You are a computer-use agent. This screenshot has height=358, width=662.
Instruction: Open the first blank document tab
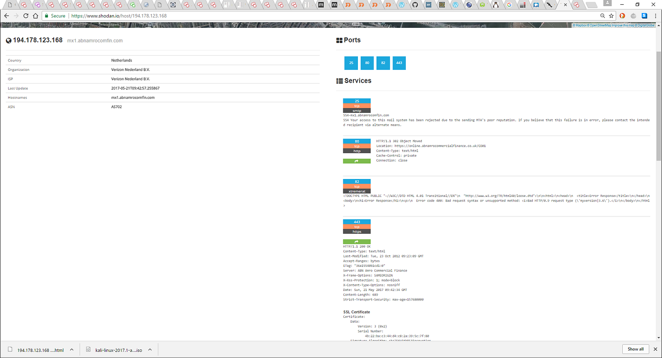pos(10,5)
